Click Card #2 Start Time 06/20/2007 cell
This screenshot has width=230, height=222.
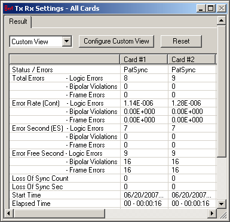(x=191, y=195)
